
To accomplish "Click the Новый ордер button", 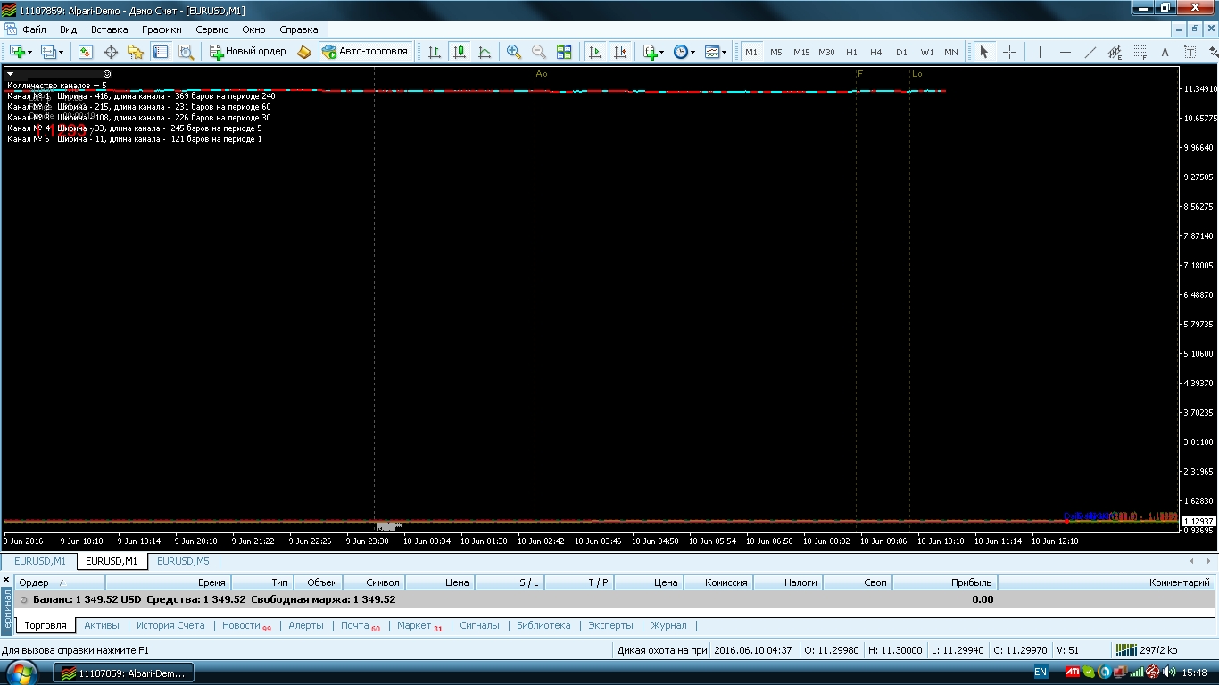I will (248, 52).
